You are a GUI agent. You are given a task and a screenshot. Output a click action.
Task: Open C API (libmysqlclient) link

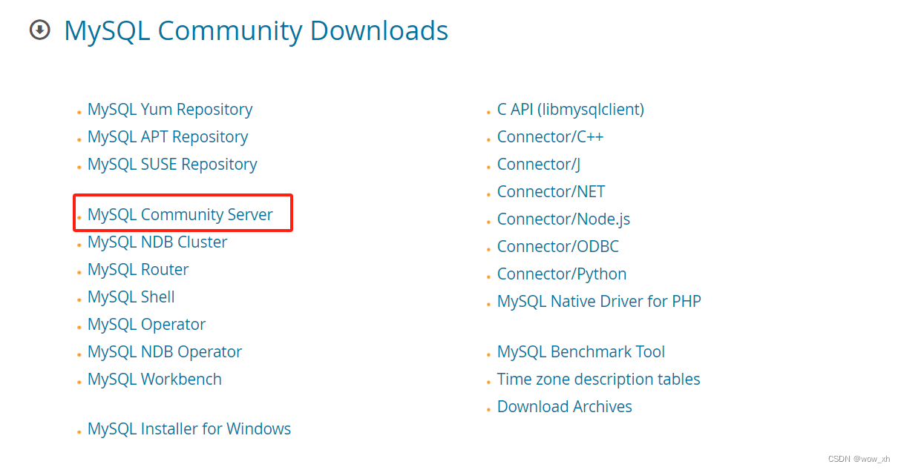point(571,110)
